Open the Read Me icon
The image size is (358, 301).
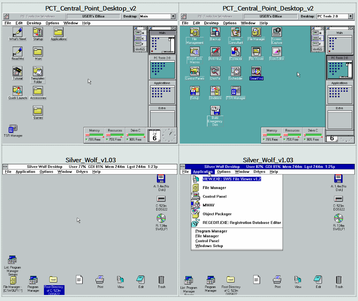[x=17, y=54]
